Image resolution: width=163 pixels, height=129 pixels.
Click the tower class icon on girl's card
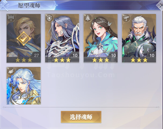pyautogui.click(x=88, y=18)
